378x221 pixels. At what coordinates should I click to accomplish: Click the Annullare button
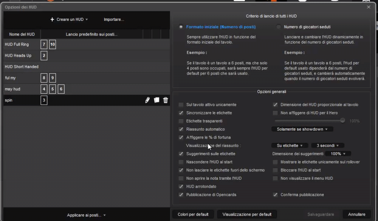click(x=356, y=214)
